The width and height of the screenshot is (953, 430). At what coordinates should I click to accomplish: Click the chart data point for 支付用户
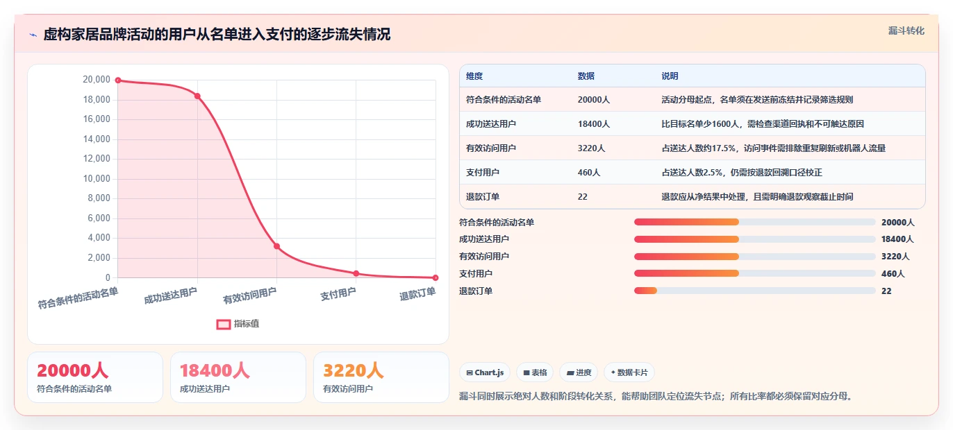coord(356,273)
